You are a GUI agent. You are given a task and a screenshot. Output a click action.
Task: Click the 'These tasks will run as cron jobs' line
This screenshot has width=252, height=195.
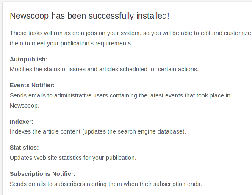130,33
